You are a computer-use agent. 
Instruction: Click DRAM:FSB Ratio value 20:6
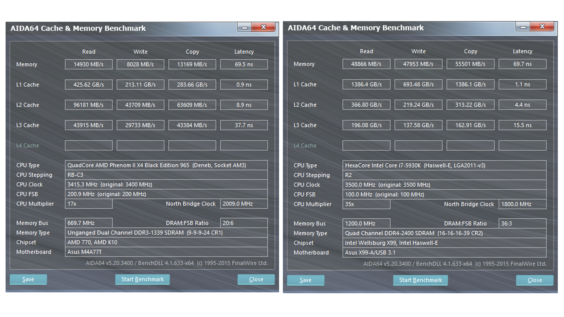coord(244,223)
